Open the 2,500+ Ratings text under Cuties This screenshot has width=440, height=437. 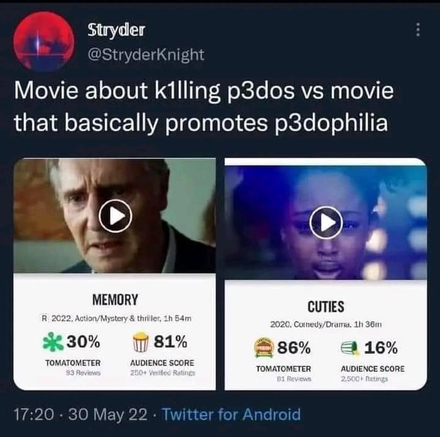click(365, 379)
